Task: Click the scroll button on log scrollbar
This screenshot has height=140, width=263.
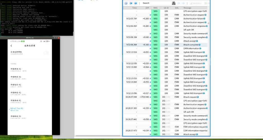Action: click(208, 23)
